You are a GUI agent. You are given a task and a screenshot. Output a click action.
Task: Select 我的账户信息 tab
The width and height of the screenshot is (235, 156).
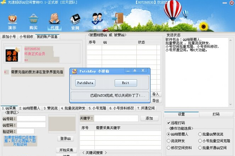(47, 37)
